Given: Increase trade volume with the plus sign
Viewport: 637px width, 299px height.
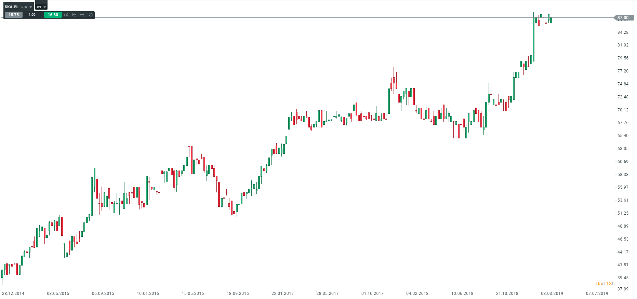Looking at the screenshot, I should (x=41, y=15).
